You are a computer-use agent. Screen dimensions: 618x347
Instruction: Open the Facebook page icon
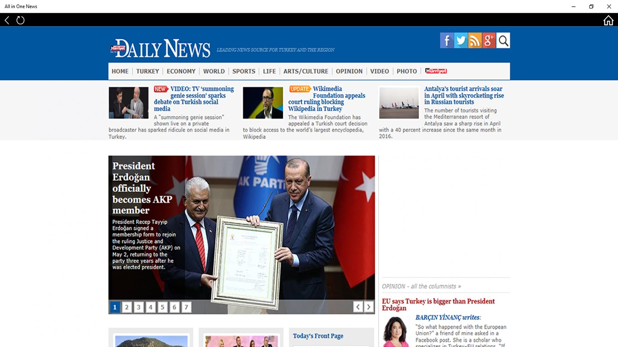click(447, 40)
